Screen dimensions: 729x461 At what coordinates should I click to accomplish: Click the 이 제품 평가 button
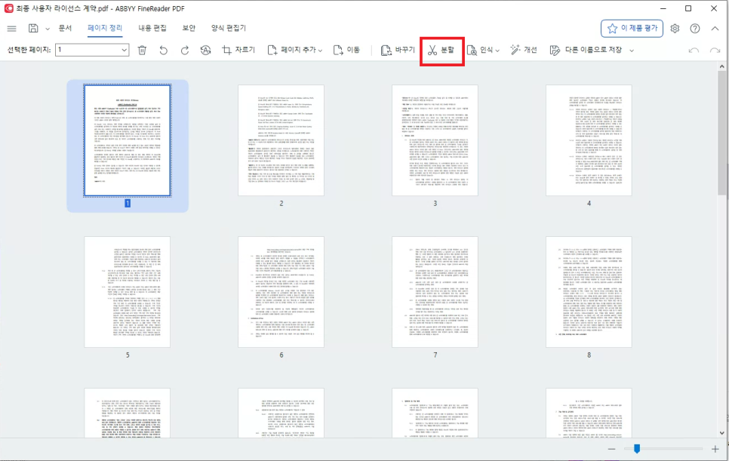click(632, 29)
